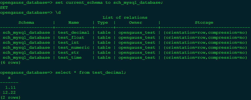Viewport: 251px width, 100px height.
Task: Click the Owner column header
Action: pos(136,23)
